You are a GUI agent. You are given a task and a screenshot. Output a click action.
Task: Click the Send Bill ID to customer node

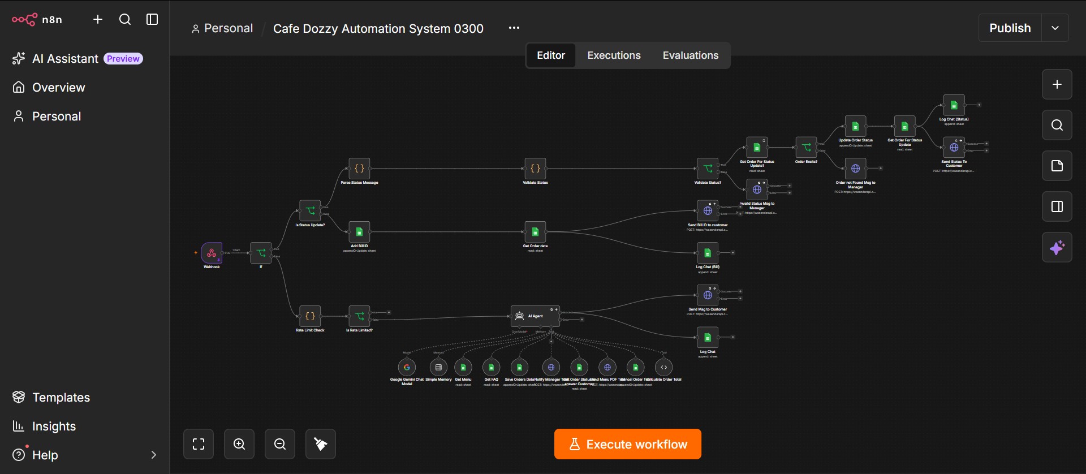pos(708,211)
